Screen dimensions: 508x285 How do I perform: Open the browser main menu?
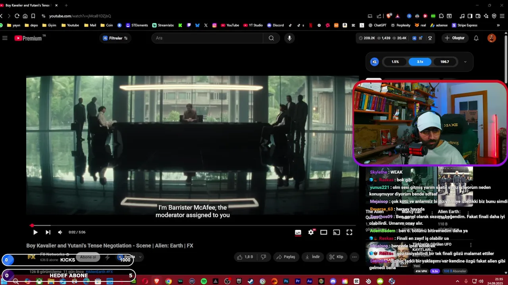(x=502, y=16)
